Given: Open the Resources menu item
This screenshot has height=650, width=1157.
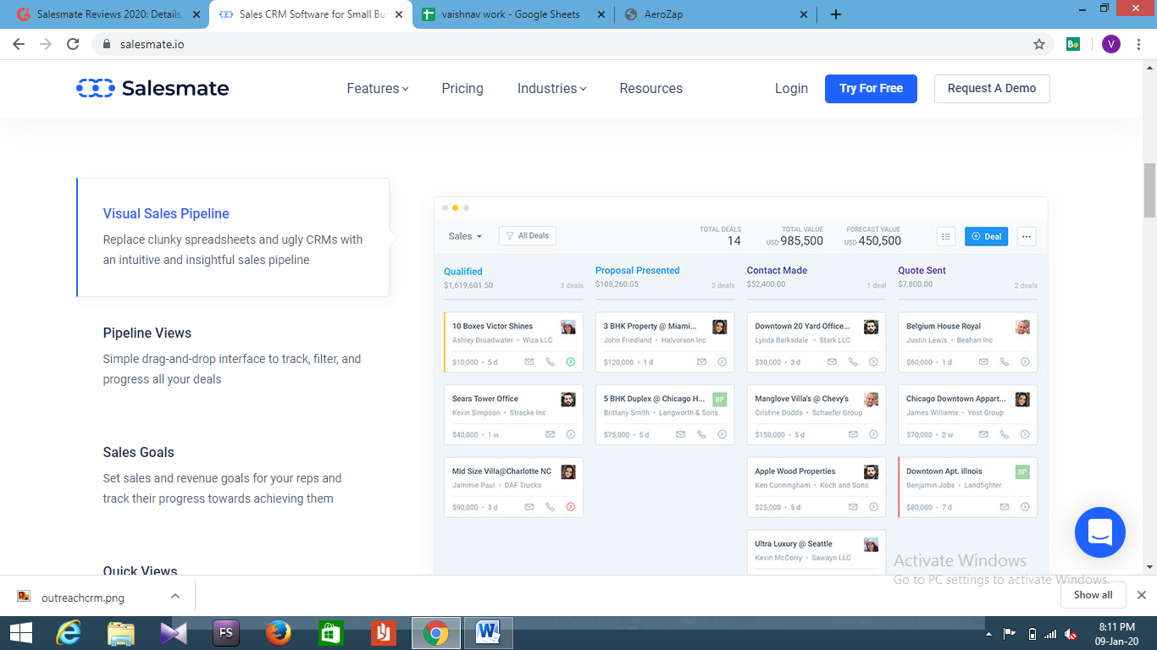Looking at the screenshot, I should pos(650,88).
